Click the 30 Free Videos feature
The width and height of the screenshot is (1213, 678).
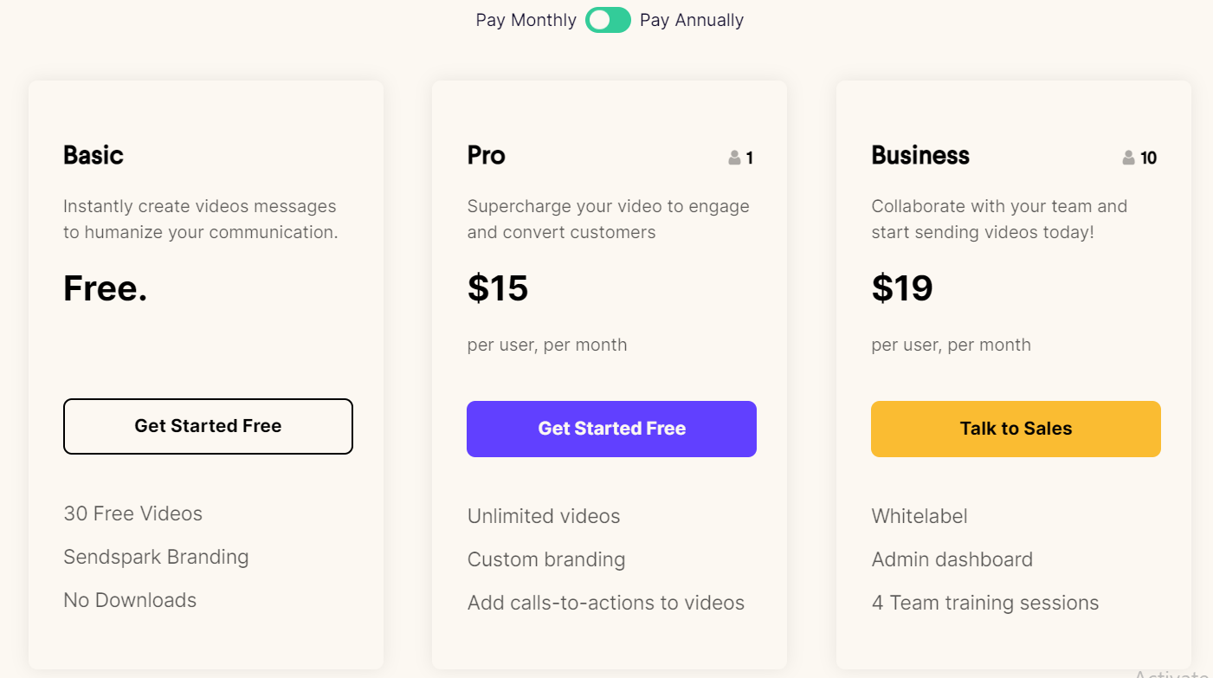pyautogui.click(x=132, y=513)
